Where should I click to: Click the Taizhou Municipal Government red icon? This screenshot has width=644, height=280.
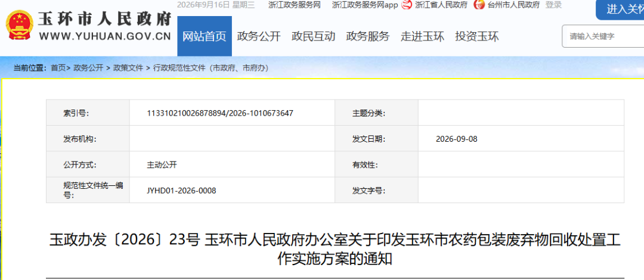(x=479, y=5)
